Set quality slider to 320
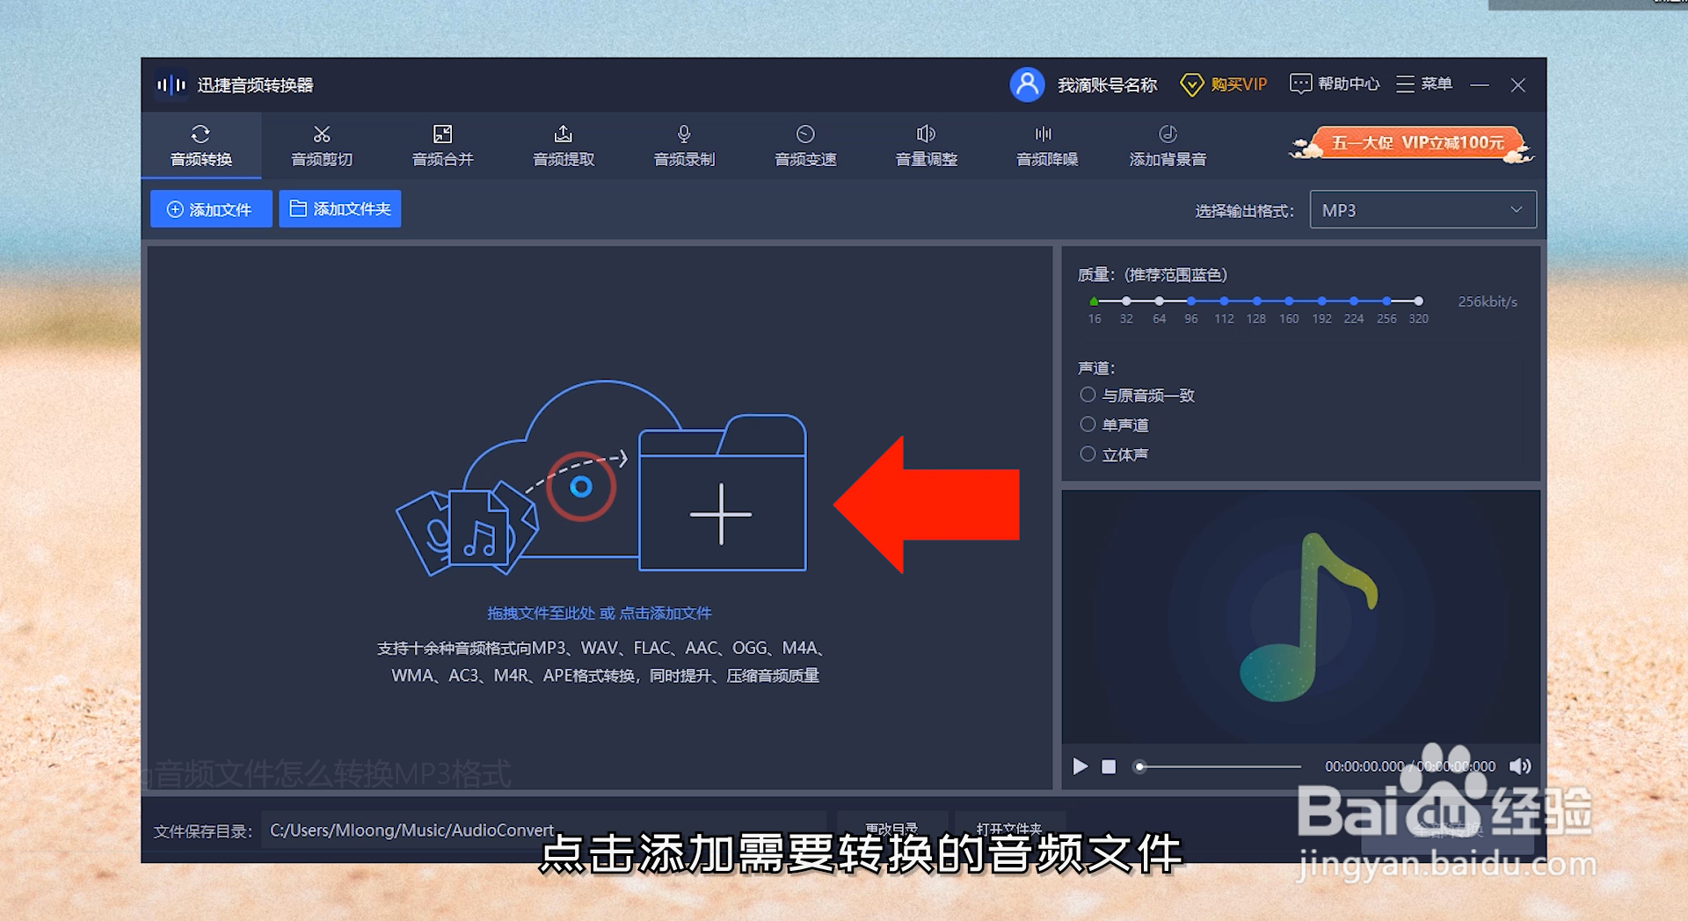 (1418, 301)
